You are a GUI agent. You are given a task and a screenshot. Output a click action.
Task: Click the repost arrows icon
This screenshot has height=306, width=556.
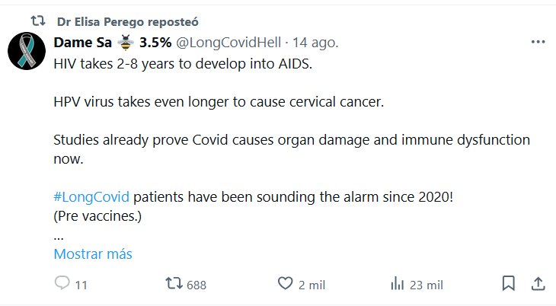(x=174, y=284)
